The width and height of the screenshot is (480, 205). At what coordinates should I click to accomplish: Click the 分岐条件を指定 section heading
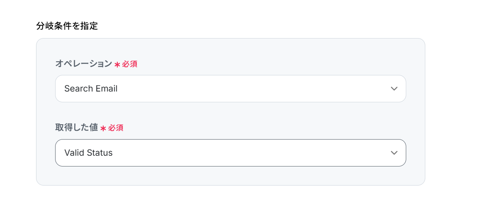pos(67,26)
